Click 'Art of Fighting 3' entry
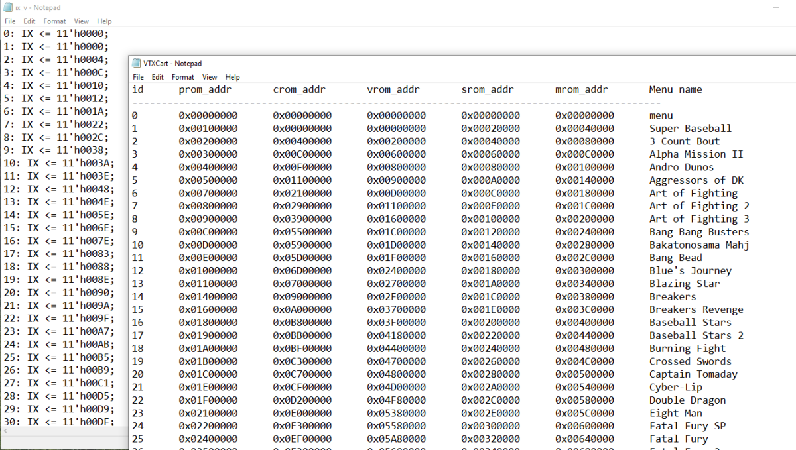This screenshot has height=450, width=796. pos(699,219)
